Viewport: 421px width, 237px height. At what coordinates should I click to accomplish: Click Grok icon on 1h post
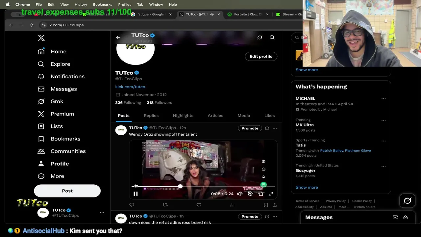[267, 217]
